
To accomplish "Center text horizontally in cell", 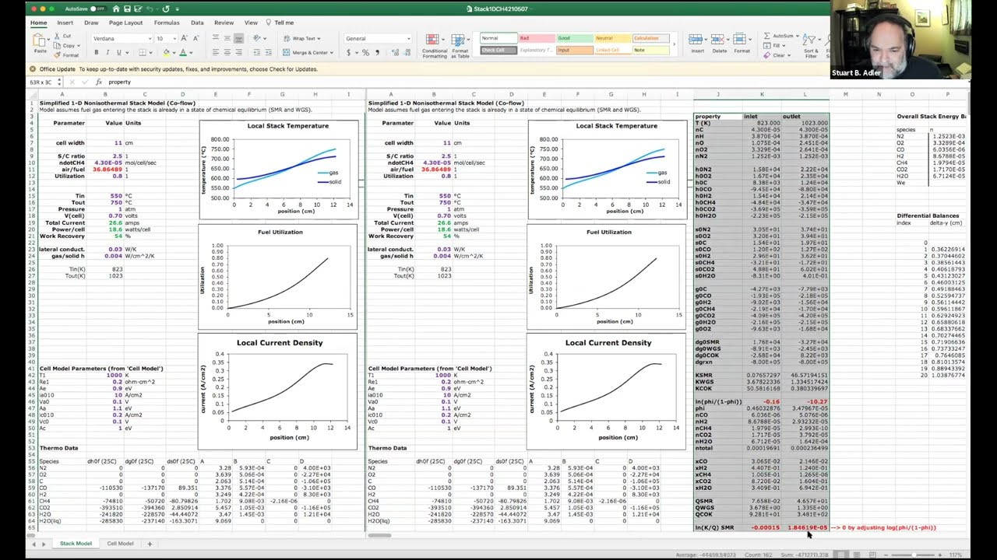I will pos(227,53).
